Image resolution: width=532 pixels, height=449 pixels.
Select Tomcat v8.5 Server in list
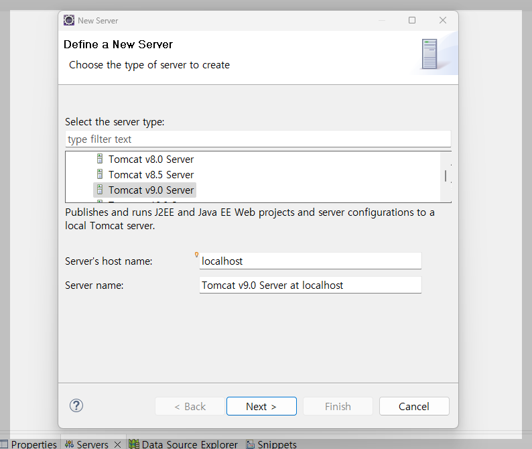point(151,174)
